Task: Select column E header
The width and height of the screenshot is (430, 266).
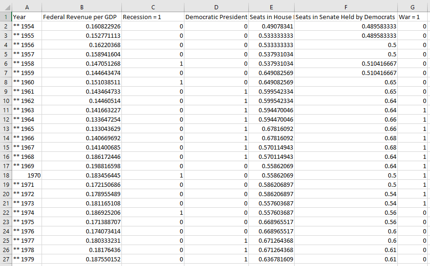Action: point(271,7)
